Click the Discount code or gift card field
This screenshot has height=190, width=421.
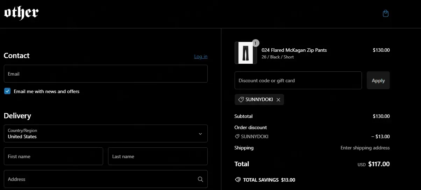point(298,80)
